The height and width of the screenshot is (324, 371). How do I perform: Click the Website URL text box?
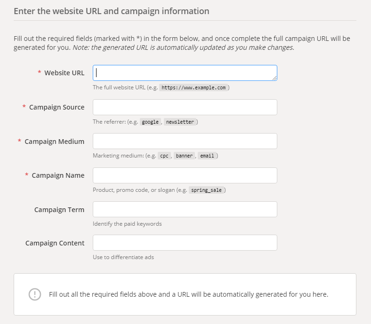coord(185,73)
